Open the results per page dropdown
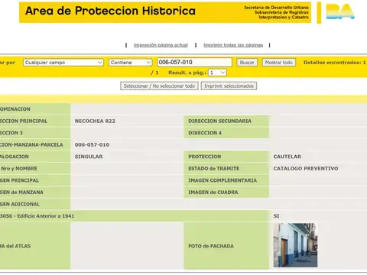This screenshot has height=275, width=367. (217, 73)
